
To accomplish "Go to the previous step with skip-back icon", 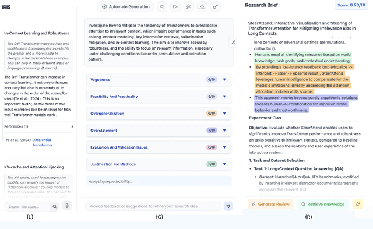I will [162, 6].
